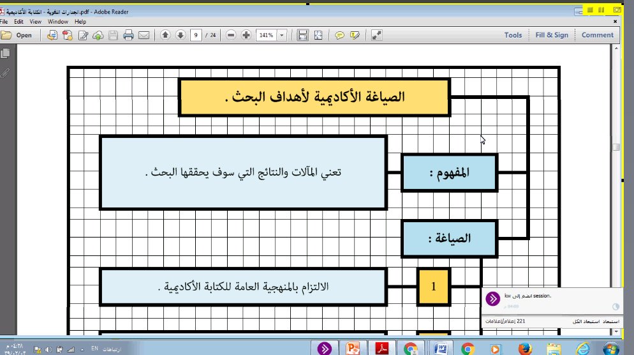
Task: Open the Comment pane
Action: (597, 35)
